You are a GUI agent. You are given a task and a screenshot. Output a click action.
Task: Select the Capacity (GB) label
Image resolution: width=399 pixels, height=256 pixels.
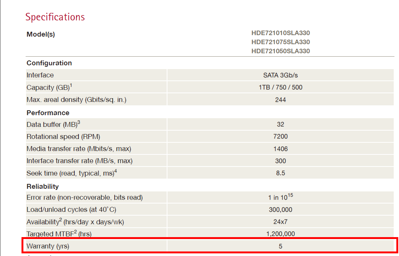pos(49,87)
